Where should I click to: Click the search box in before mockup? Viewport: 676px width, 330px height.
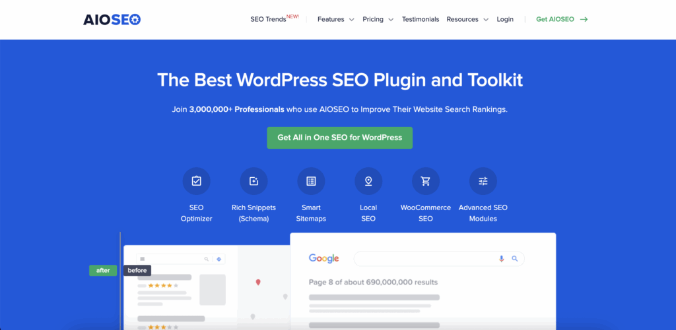point(181,259)
